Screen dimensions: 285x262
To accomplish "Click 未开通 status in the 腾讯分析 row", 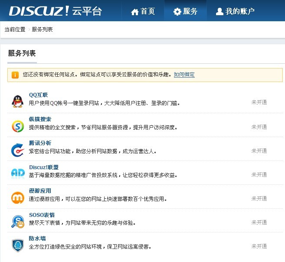I will point(259,151).
